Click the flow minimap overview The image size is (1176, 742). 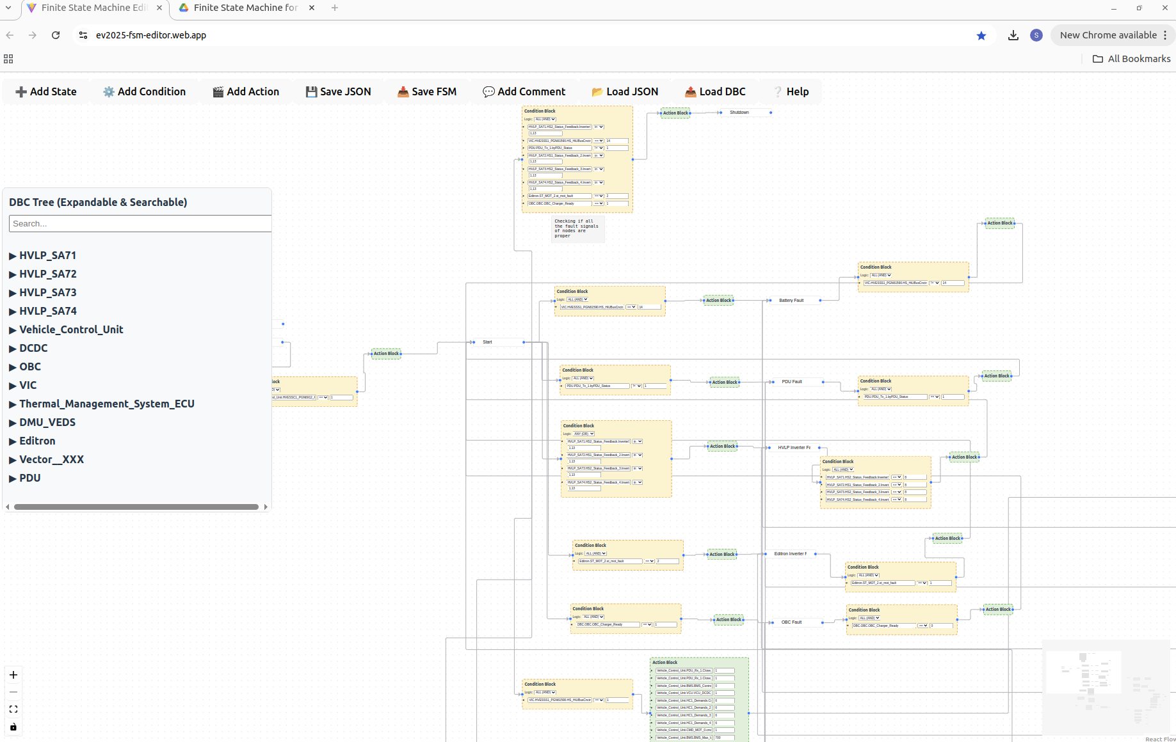[x=1108, y=688]
